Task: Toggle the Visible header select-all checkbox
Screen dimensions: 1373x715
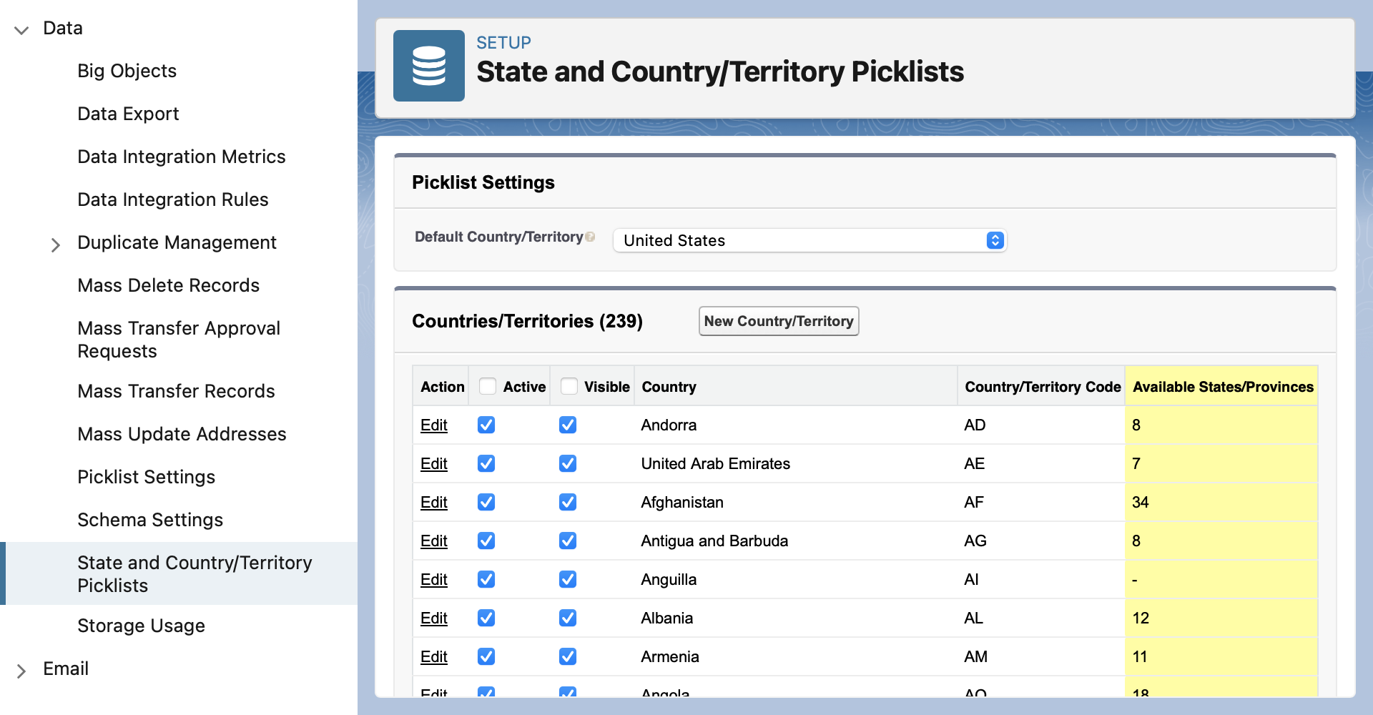Action: coord(569,386)
